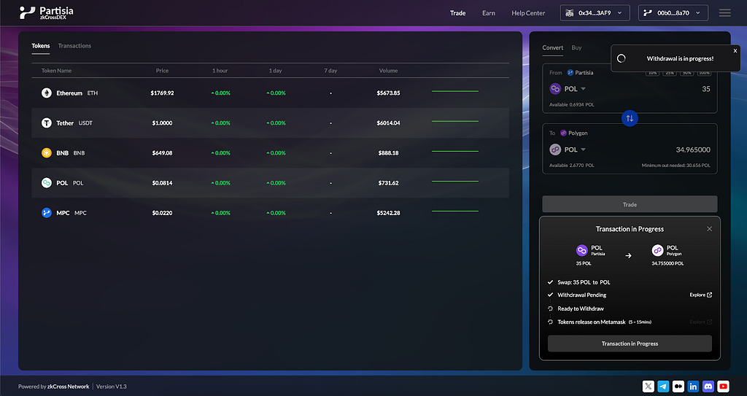
Task: Click the Partisia chain icon beside From
Action: (x=570, y=72)
